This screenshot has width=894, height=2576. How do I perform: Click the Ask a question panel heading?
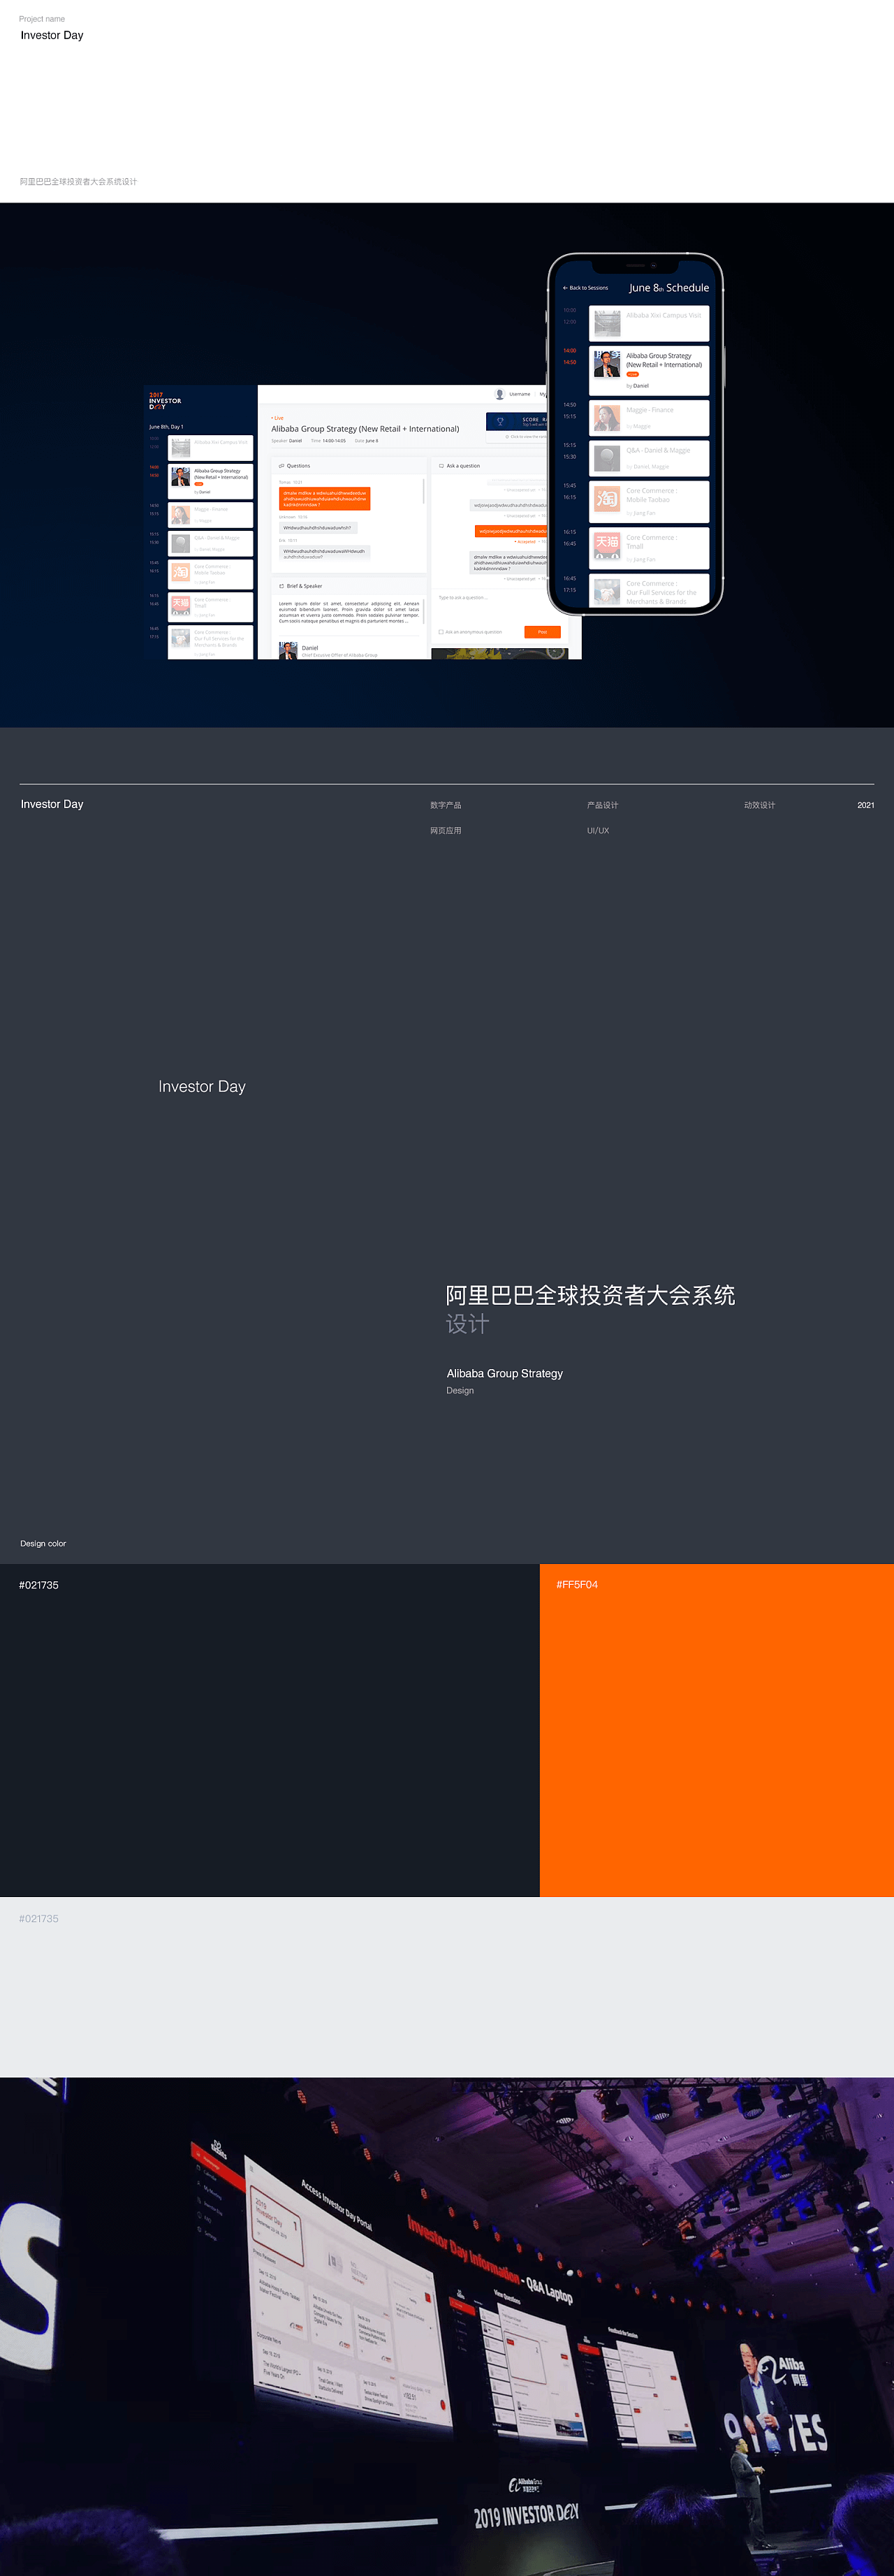tap(460, 466)
